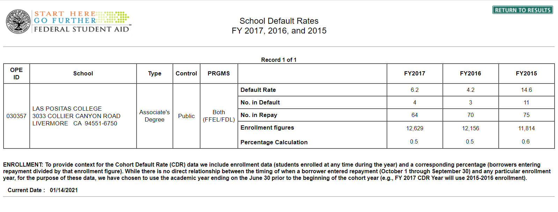Click the Both (FFEL/FDL) programs cell
This screenshot has width=558, height=212.
(x=219, y=116)
